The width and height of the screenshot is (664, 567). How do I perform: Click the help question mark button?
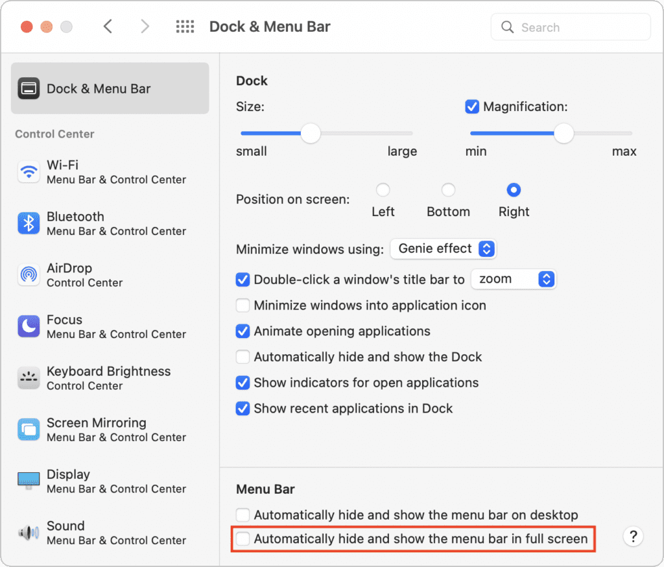pos(633,537)
